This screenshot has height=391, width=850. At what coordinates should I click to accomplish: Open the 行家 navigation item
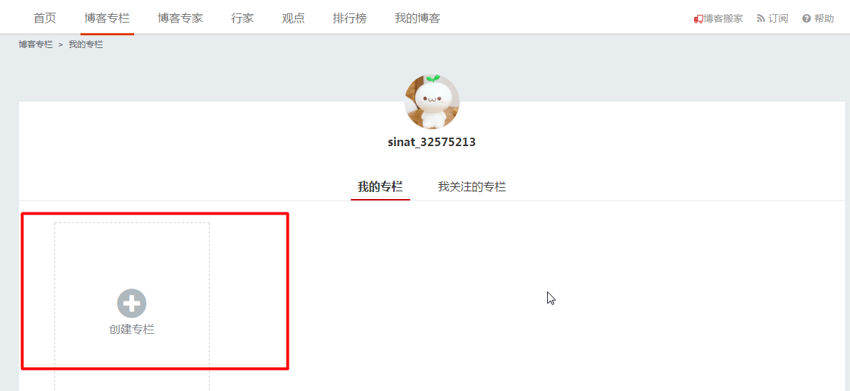[242, 18]
